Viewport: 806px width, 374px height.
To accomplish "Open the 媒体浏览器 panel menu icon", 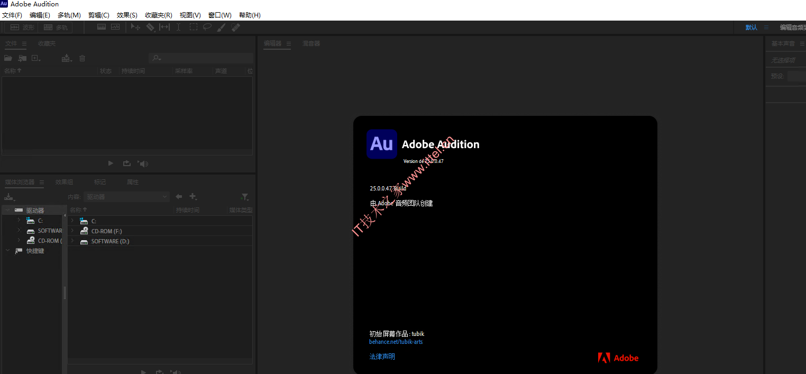I will pos(42,182).
